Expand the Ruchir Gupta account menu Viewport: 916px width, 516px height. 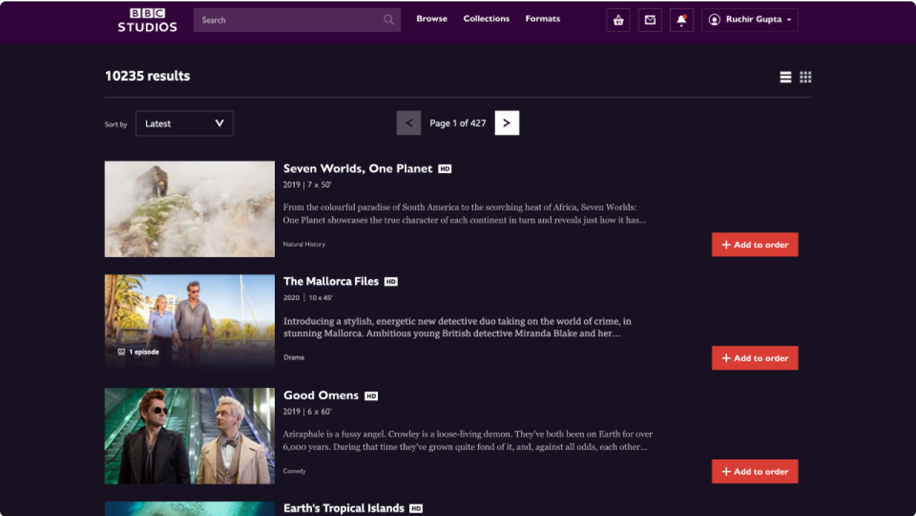pos(749,20)
